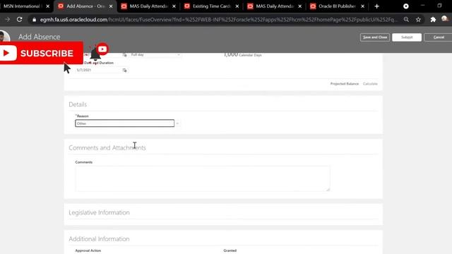Open first MAS Daily Attendance tab
The width and height of the screenshot is (452, 254).
(148, 6)
